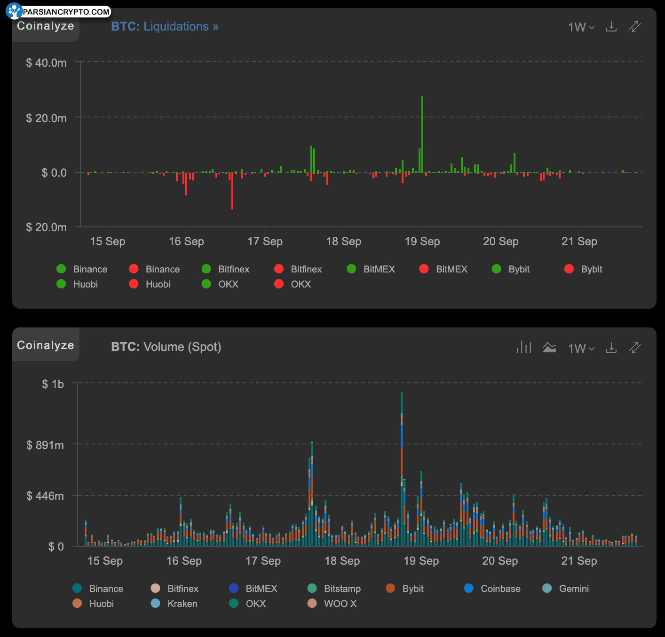Toggle red Bybit series in Liquidations legend
This screenshot has height=637, width=665.
[x=583, y=269]
